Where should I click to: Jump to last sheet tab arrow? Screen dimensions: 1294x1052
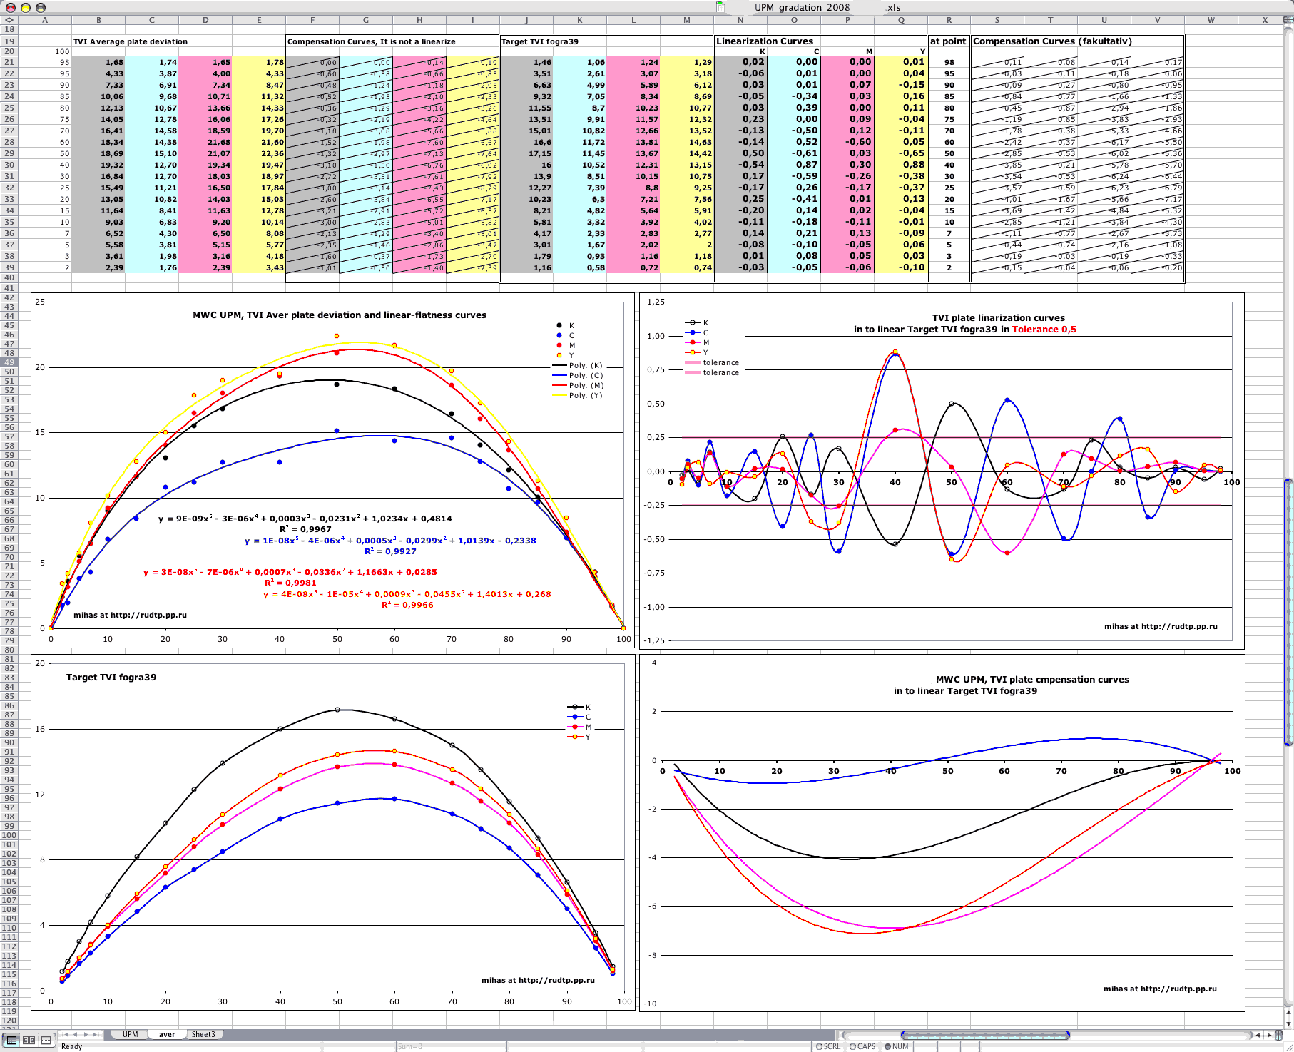[96, 1034]
